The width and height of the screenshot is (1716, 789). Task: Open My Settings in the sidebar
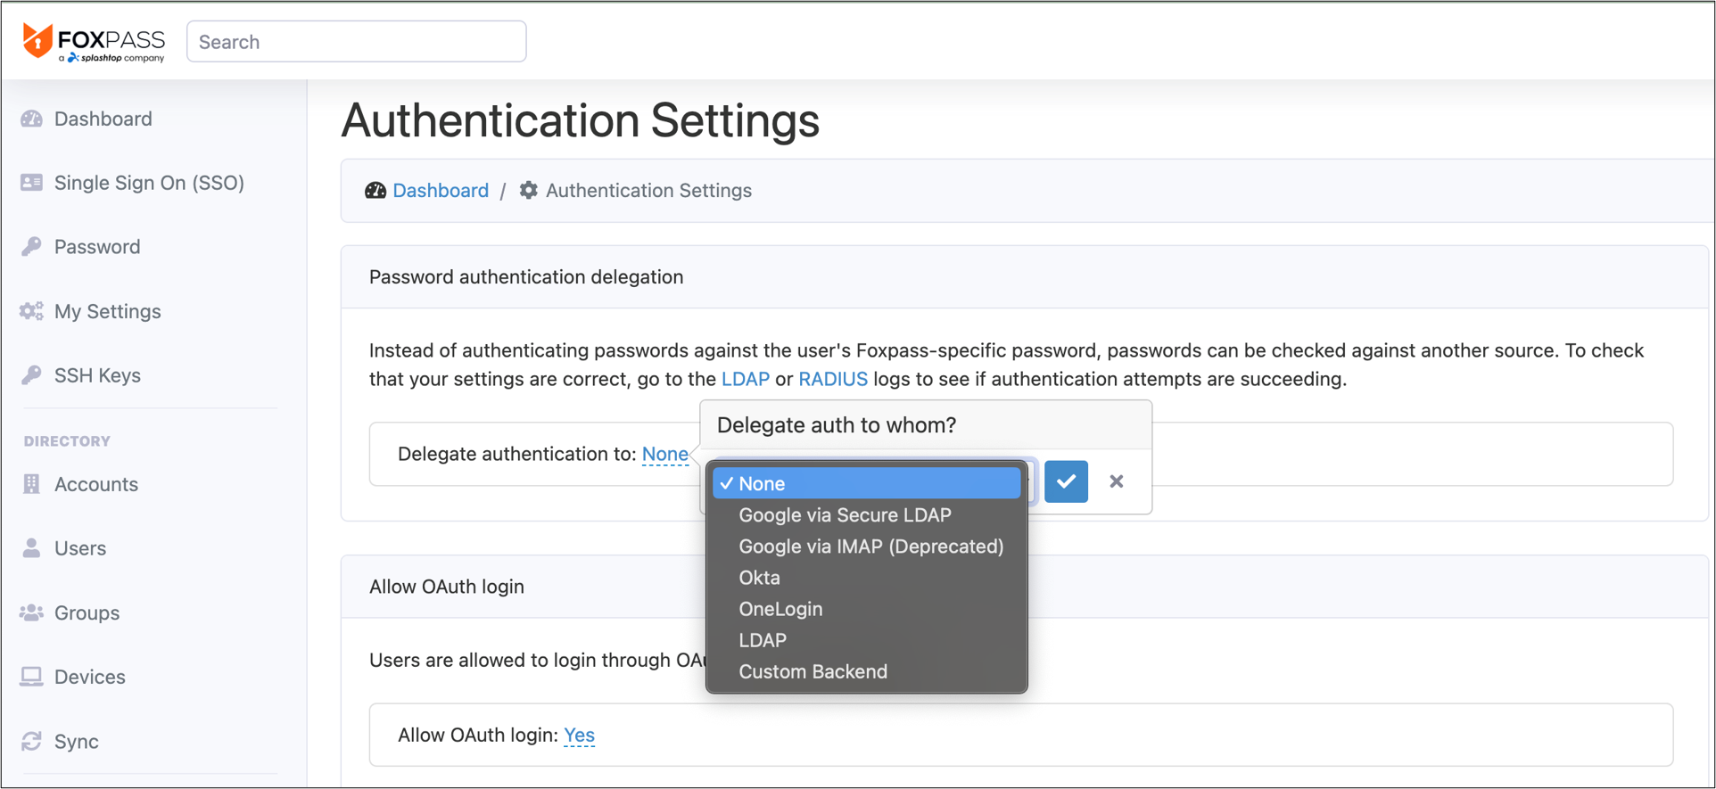pyautogui.click(x=108, y=311)
